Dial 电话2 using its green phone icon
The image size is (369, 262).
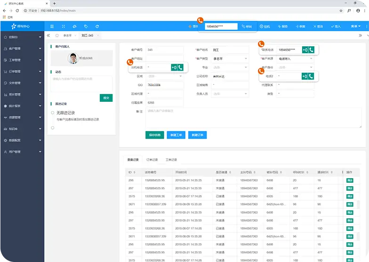(x=311, y=76)
